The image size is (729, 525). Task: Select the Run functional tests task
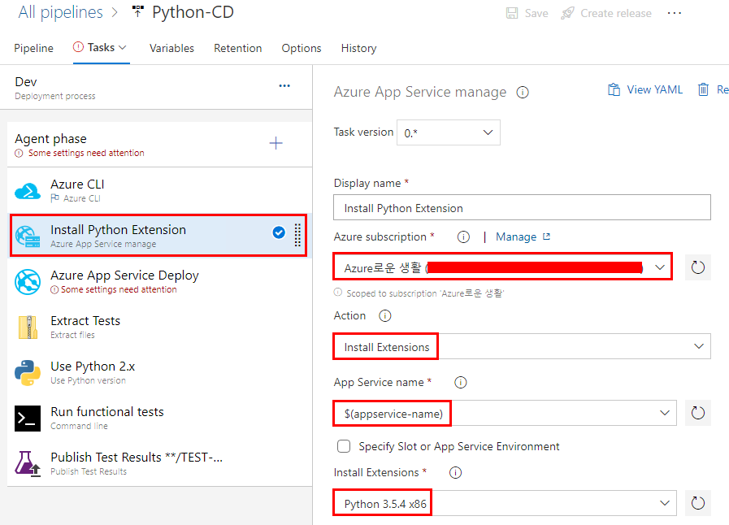coord(159,419)
